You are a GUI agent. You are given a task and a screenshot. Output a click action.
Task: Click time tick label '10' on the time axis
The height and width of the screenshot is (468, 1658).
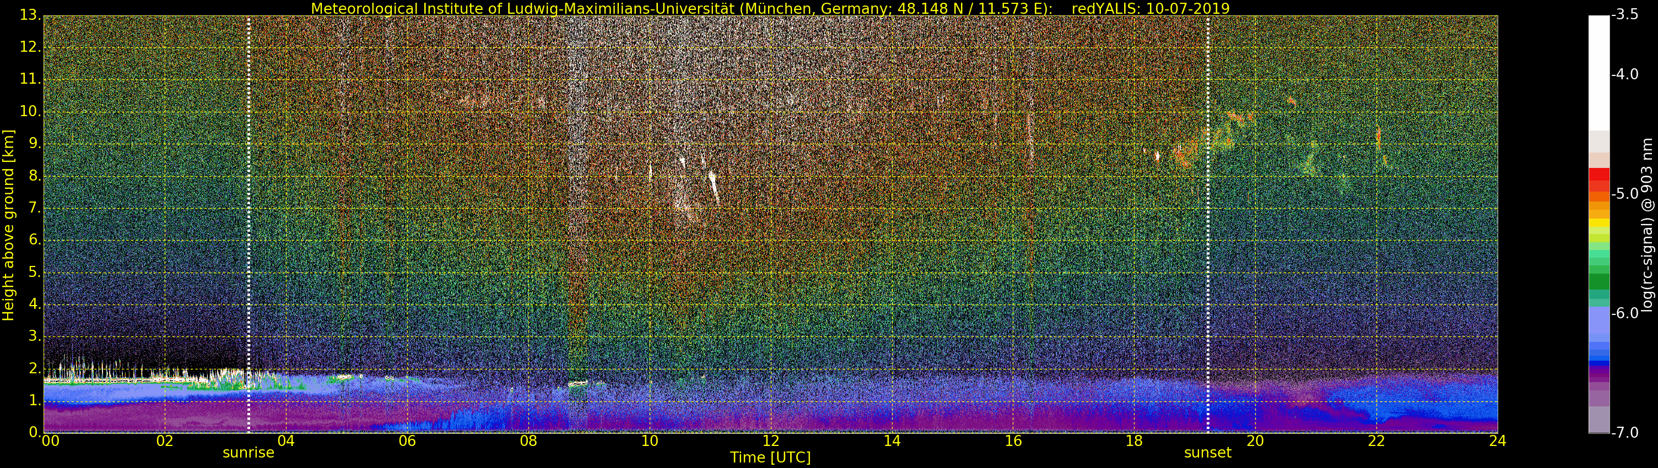pos(650,440)
